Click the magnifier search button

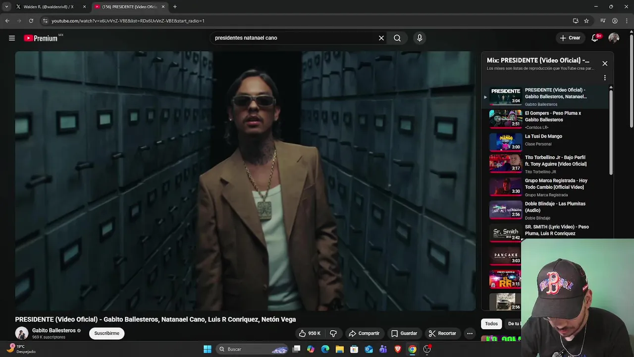[397, 38]
